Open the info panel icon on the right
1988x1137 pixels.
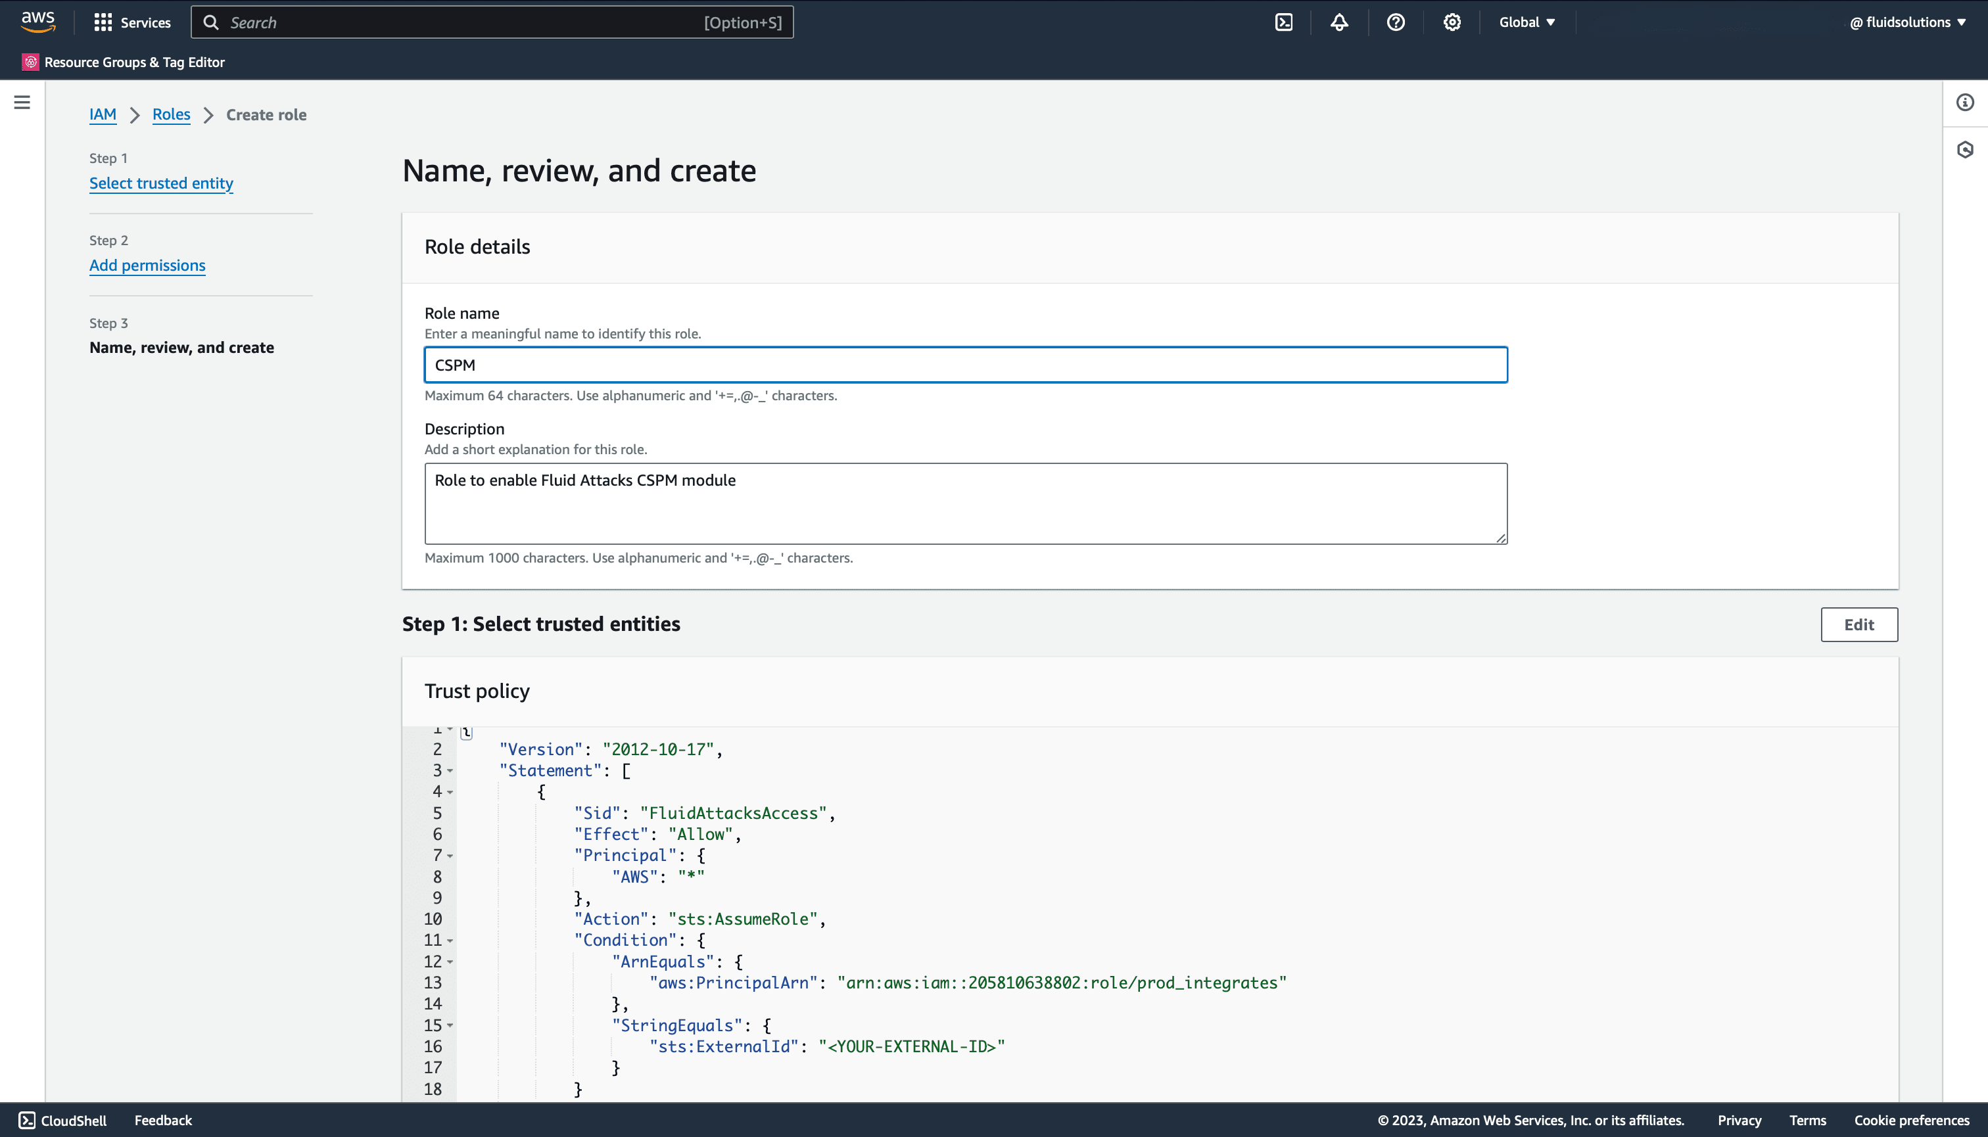pyautogui.click(x=1964, y=103)
